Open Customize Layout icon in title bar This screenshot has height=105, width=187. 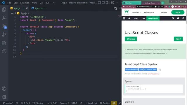click(x=112, y=3)
